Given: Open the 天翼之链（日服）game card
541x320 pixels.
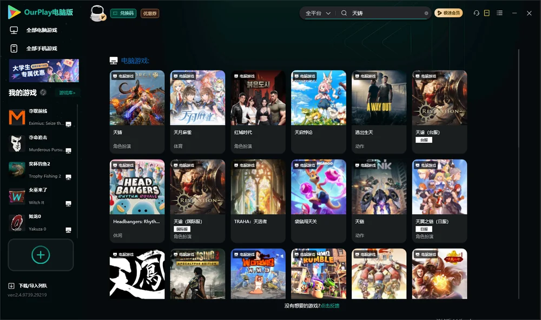Looking at the screenshot, I should [439, 201].
